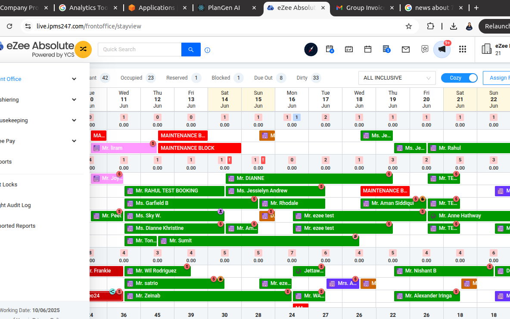Open the red MAINTENANCE BLOCK bar
Screen dimensions: 510x319
(x=199, y=148)
